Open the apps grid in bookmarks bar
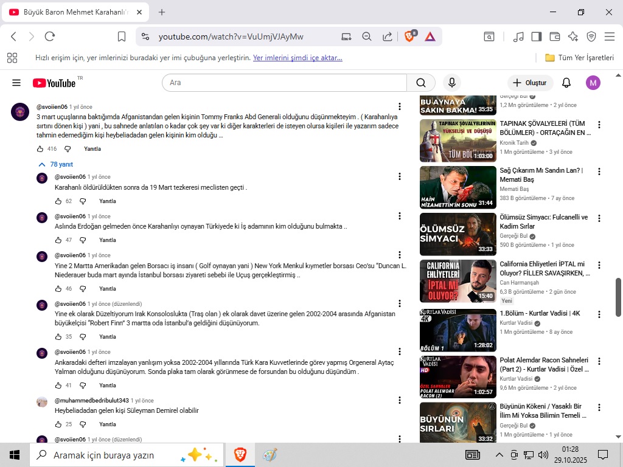This screenshot has width=623, height=467. [12, 58]
